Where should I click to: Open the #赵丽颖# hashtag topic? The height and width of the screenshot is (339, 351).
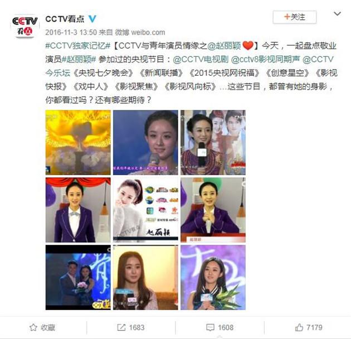(x=79, y=59)
